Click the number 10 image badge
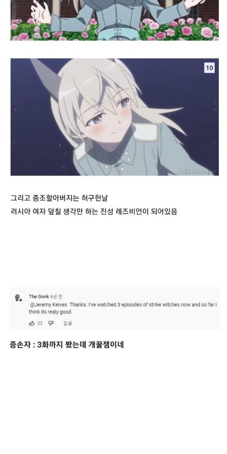 (x=210, y=68)
